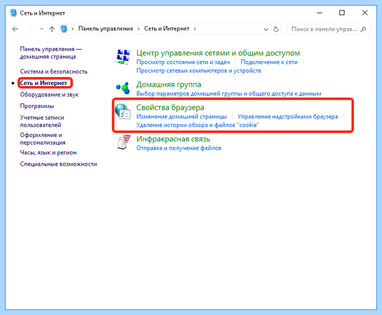Select Панель управления breadcrumb

coord(106,29)
